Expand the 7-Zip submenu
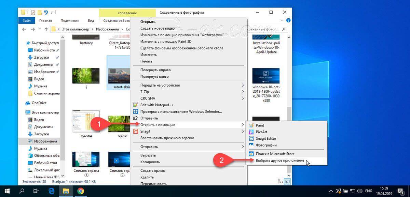The height and width of the screenshot is (197, 410). [243, 92]
